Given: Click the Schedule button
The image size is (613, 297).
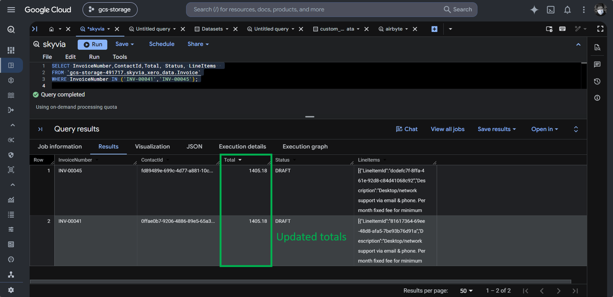Looking at the screenshot, I should pyautogui.click(x=162, y=44).
